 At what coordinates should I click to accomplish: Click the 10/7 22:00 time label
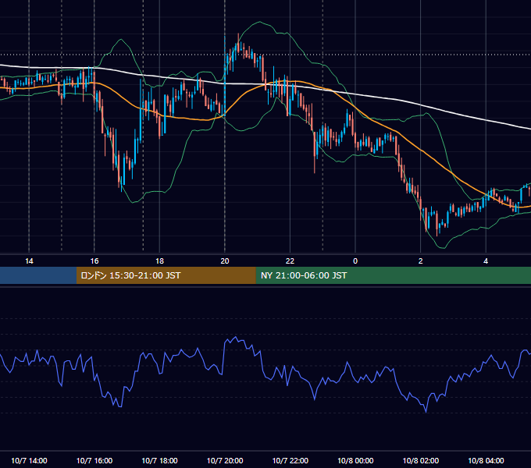tap(290, 460)
